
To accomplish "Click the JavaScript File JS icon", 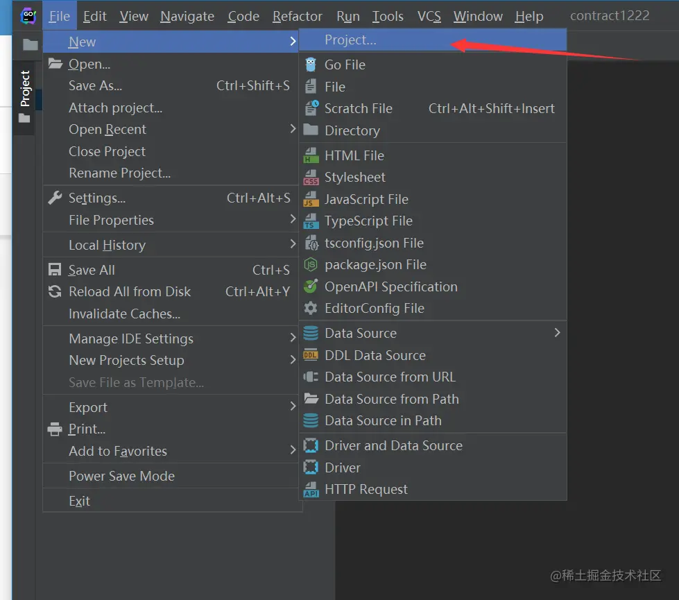I will [x=311, y=199].
